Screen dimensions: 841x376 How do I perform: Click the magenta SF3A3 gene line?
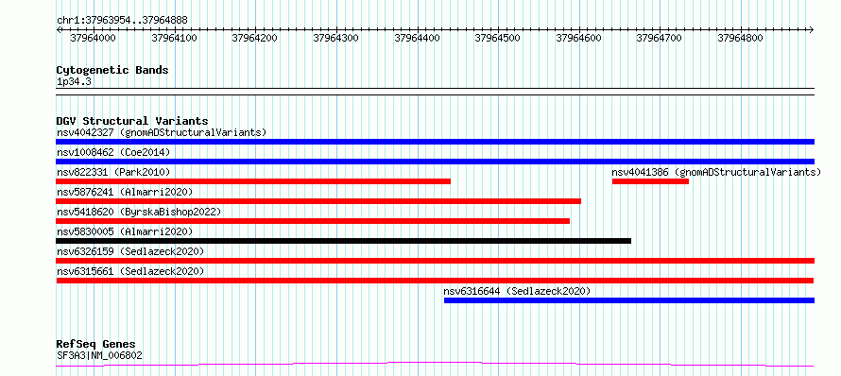pos(435,365)
